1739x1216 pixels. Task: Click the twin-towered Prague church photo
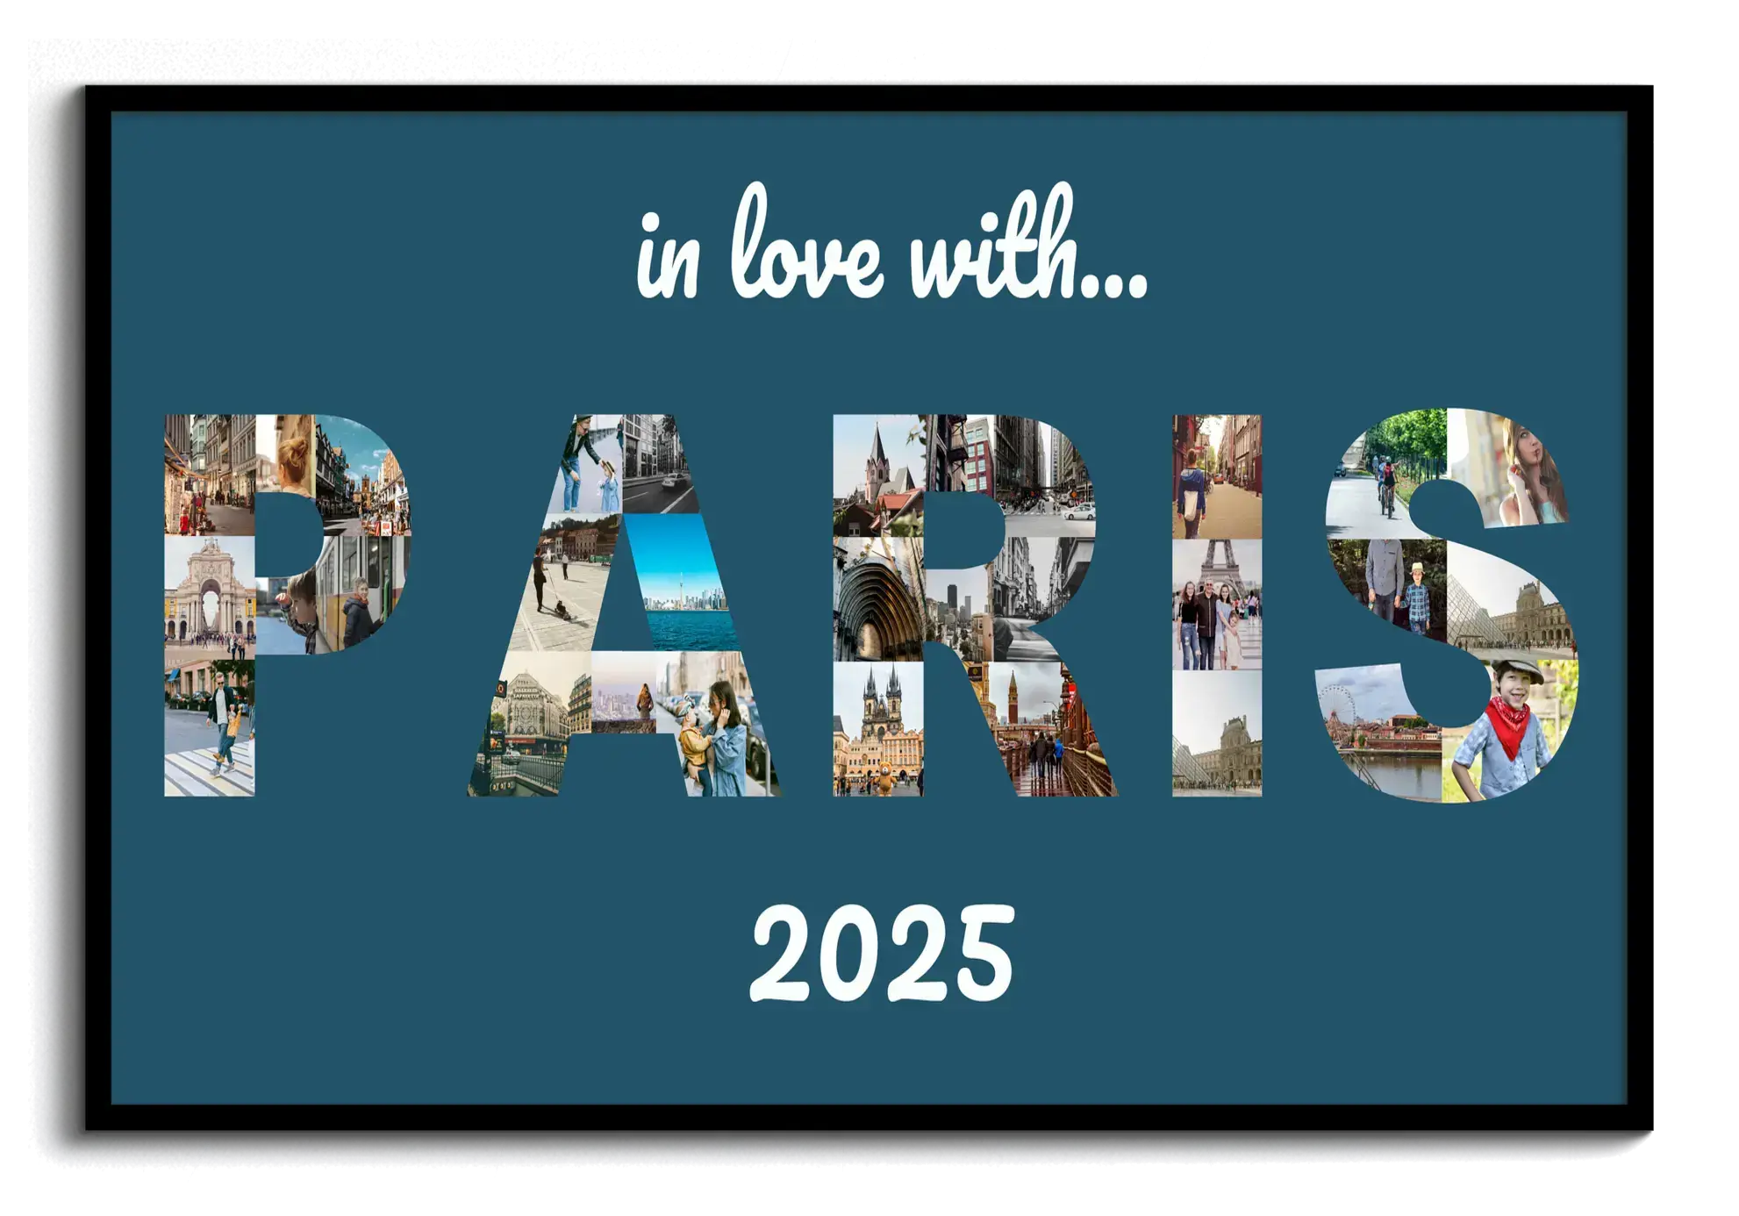pos(877,728)
